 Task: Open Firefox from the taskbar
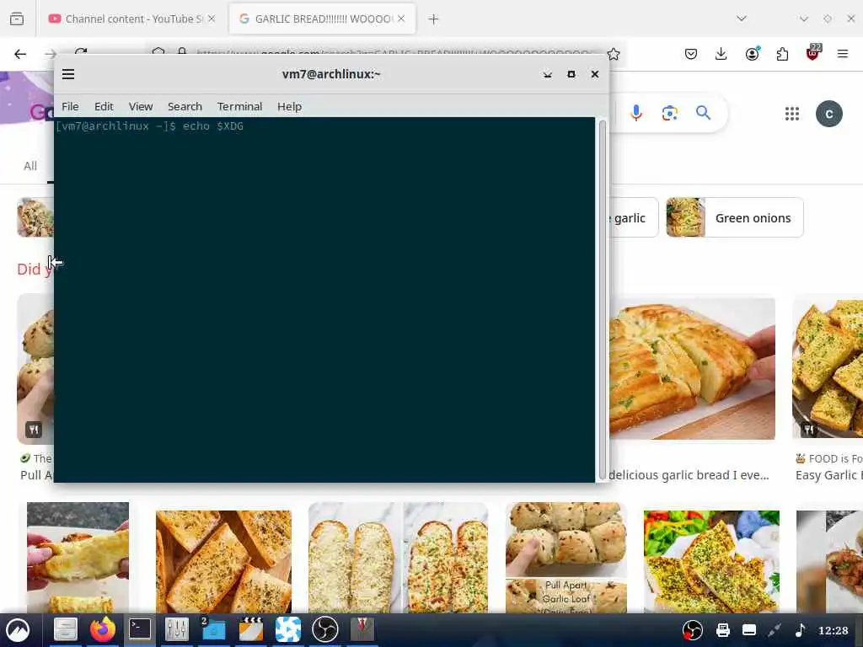102,629
